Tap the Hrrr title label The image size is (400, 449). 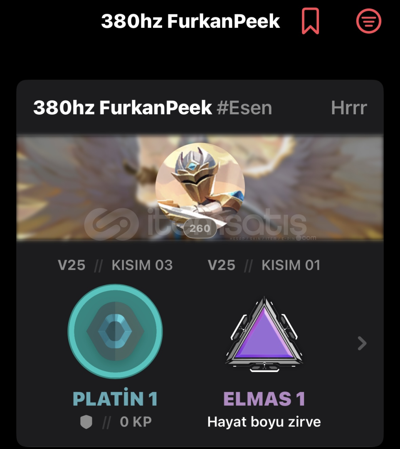349,108
